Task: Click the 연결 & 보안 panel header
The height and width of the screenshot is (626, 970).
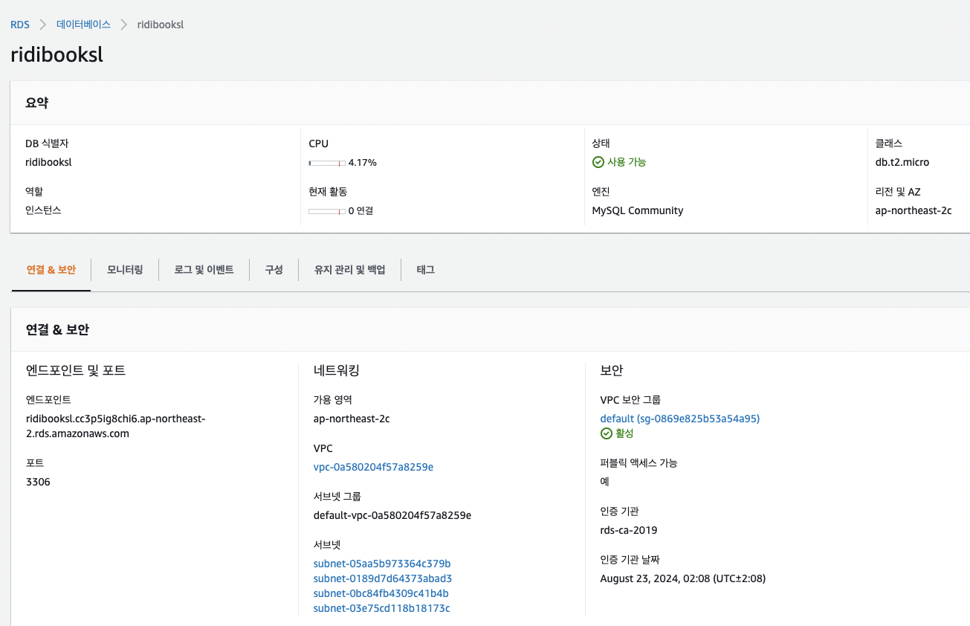Action: (x=57, y=329)
